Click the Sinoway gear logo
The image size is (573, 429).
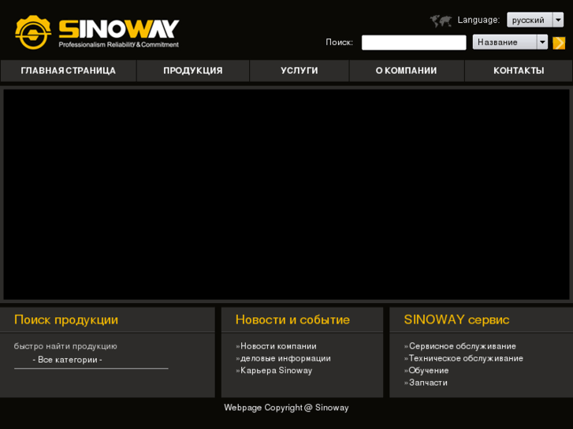(x=33, y=32)
